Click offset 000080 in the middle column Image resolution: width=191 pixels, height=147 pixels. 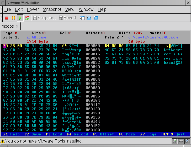click(93, 88)
